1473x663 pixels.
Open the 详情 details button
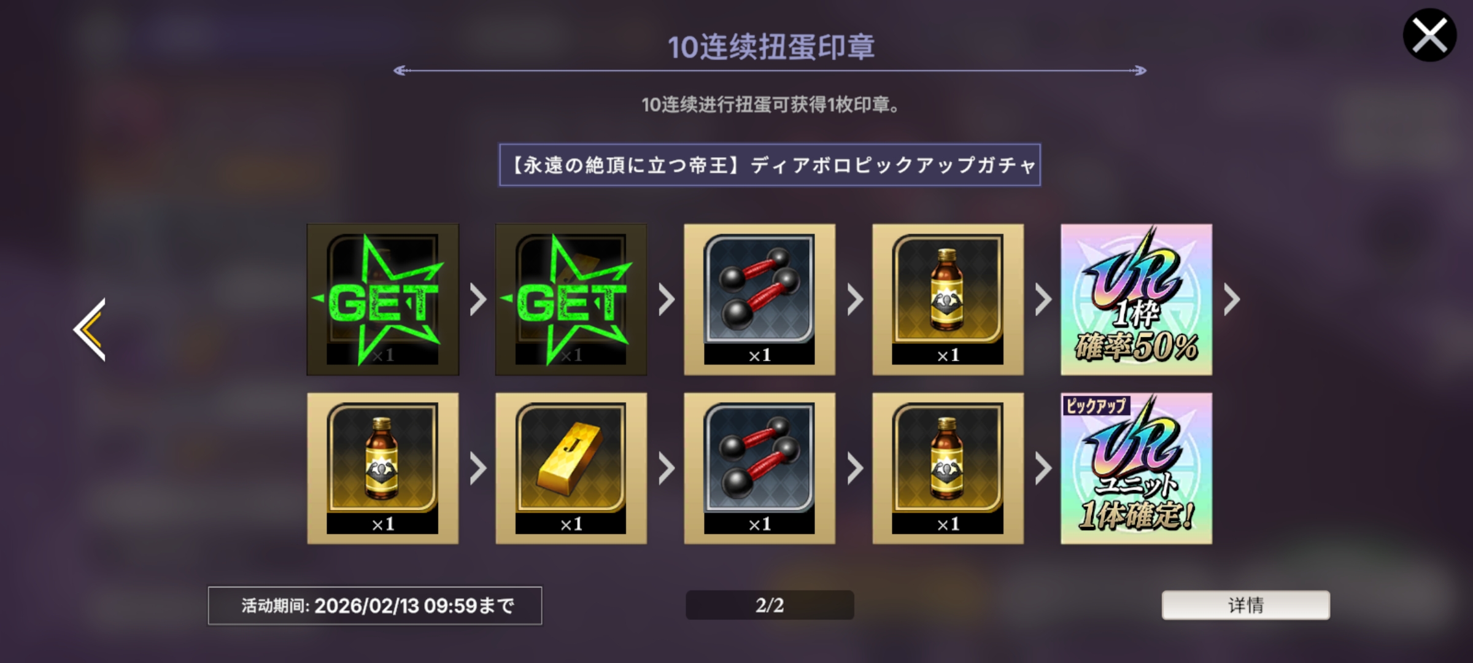tap(1246, 605)
